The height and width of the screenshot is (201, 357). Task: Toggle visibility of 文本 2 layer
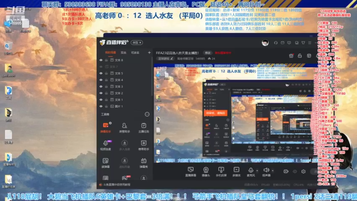tap(101, 93)
